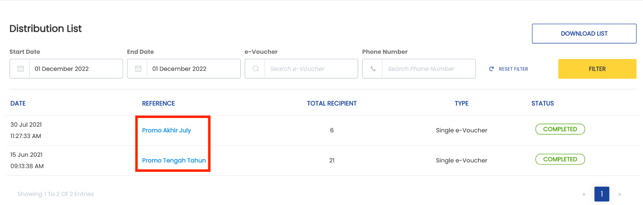Click the phone handset icon
The image size is (643, 205).
[x=373, y=69]
